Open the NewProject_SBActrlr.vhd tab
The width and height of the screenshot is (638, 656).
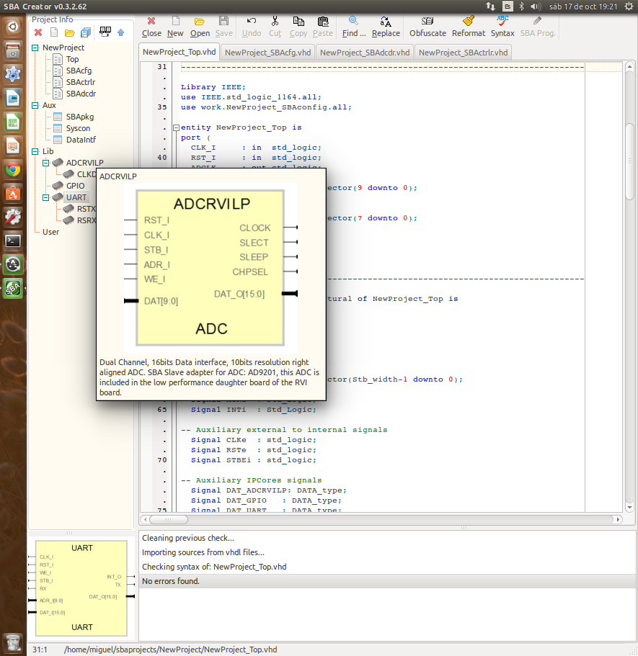463,53
